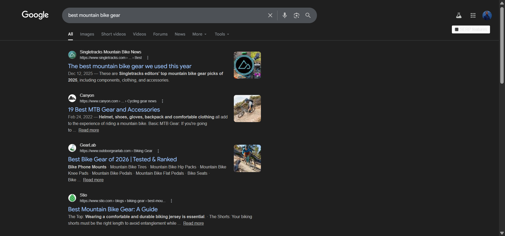Click the outdoorgearlab.com Biking Gear breadcrumb

pyautogui.click(x=116, y=151)
